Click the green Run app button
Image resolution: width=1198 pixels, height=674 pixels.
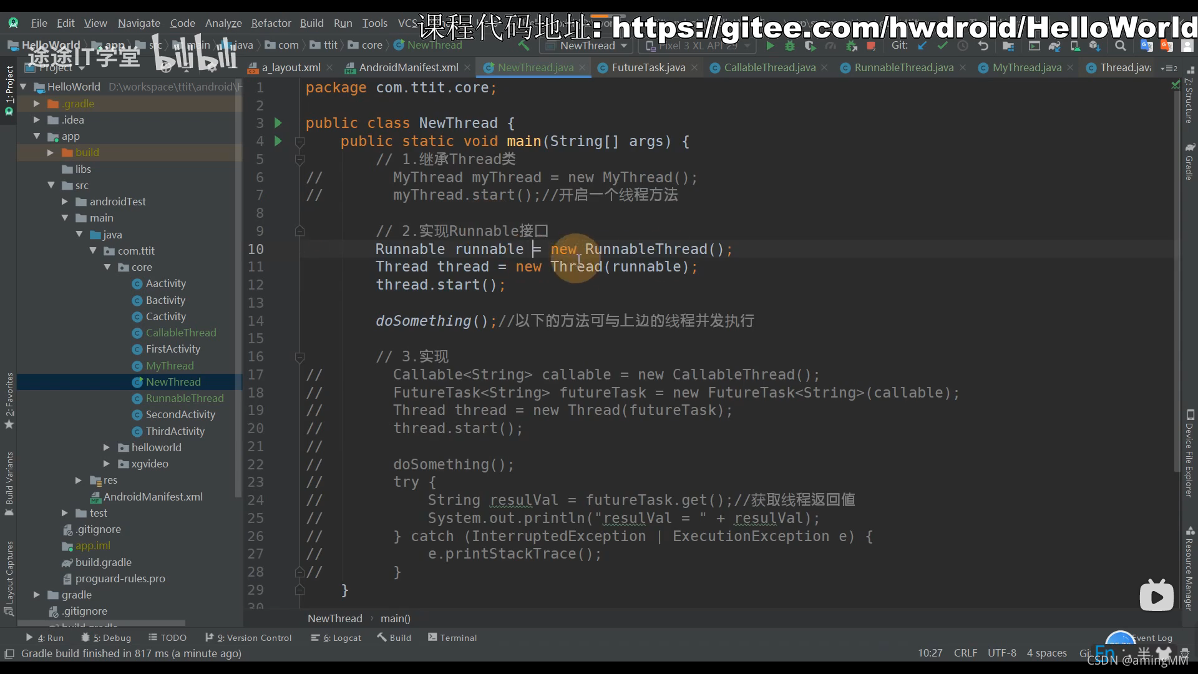coord(770,46)
